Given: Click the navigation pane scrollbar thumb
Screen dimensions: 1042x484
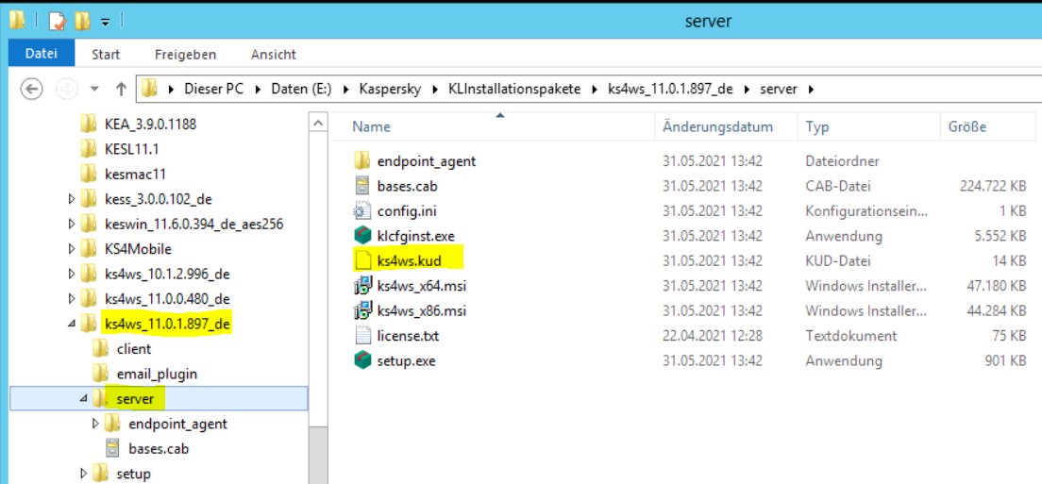Looking at the screenshot, I should click(x=318, y=455).
